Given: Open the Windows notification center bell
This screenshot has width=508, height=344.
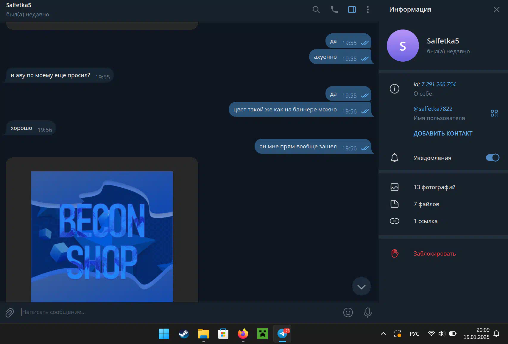Looking at the screenshot, I should [496, 334].
